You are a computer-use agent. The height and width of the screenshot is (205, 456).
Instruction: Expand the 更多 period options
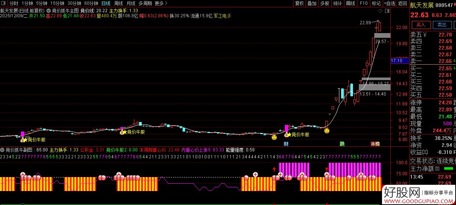[160, 3]
